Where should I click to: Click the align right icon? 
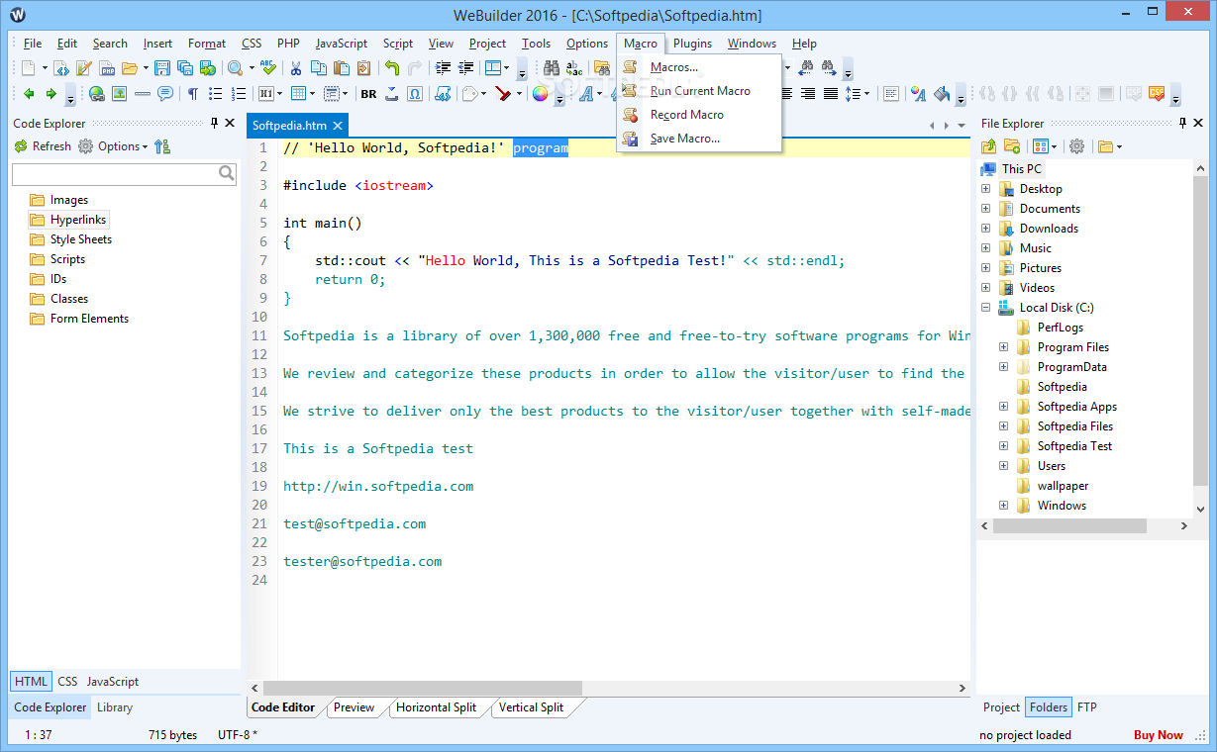[x=808, y=94]
